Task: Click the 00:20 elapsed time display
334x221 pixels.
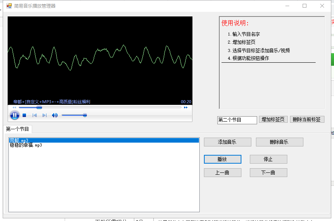Action: point(186,102)
